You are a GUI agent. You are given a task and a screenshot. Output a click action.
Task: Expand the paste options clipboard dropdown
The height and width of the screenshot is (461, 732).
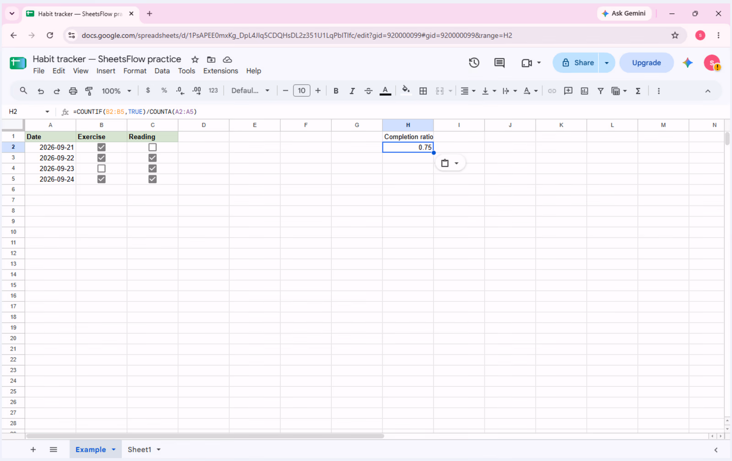click(x=450, y=163)
